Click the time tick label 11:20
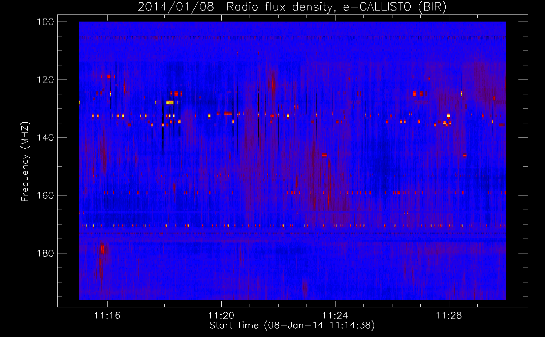 click(221, 315)
